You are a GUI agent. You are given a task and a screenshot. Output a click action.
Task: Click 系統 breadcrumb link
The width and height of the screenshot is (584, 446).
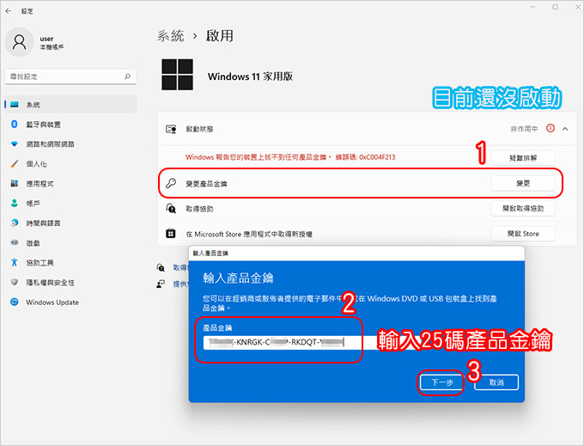click(x=171, y=36)
